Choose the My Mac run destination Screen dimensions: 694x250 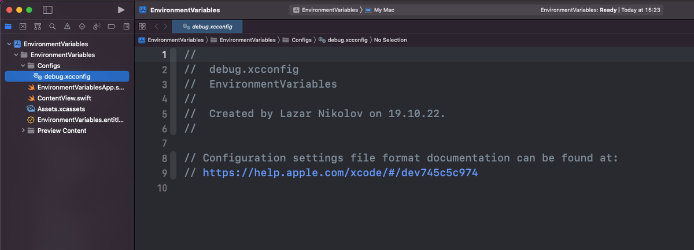click(380, 10)
